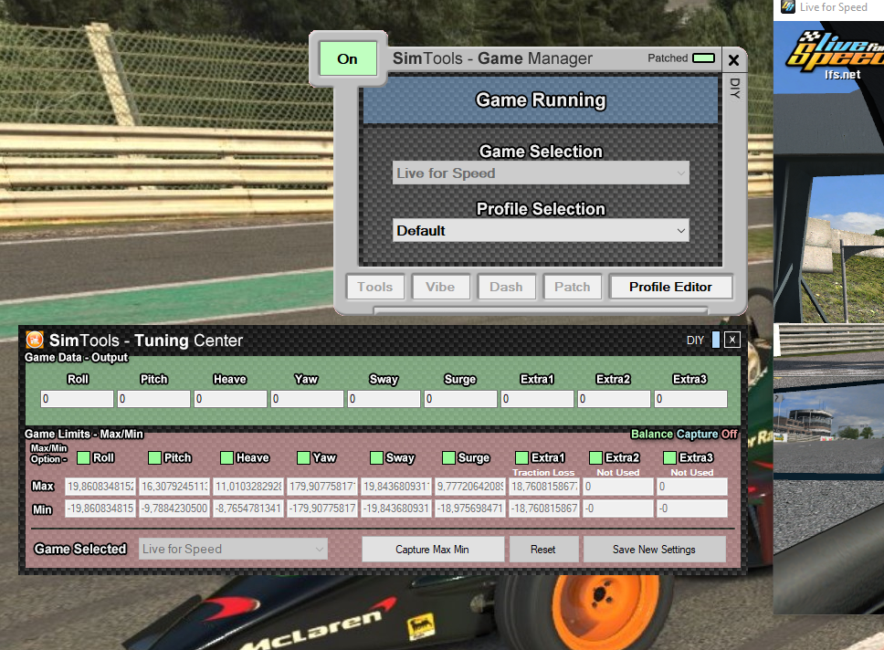Open the Game Selection dropdown in Game Manager

[x=541, y=173]
